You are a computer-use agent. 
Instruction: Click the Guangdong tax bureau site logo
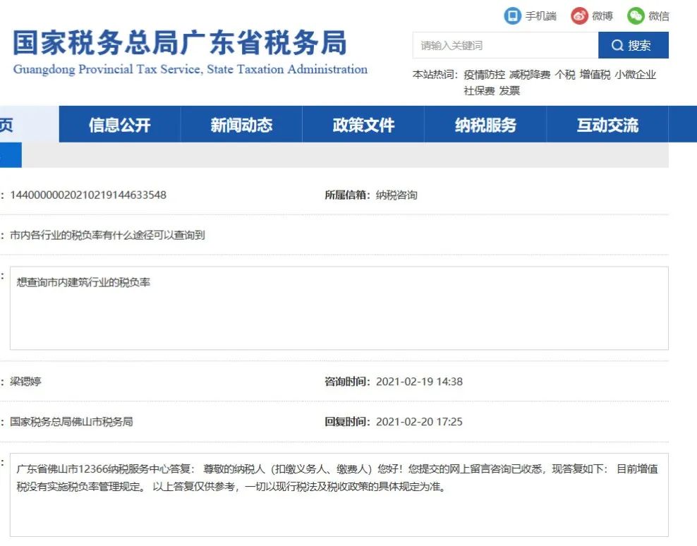(190, 51)
